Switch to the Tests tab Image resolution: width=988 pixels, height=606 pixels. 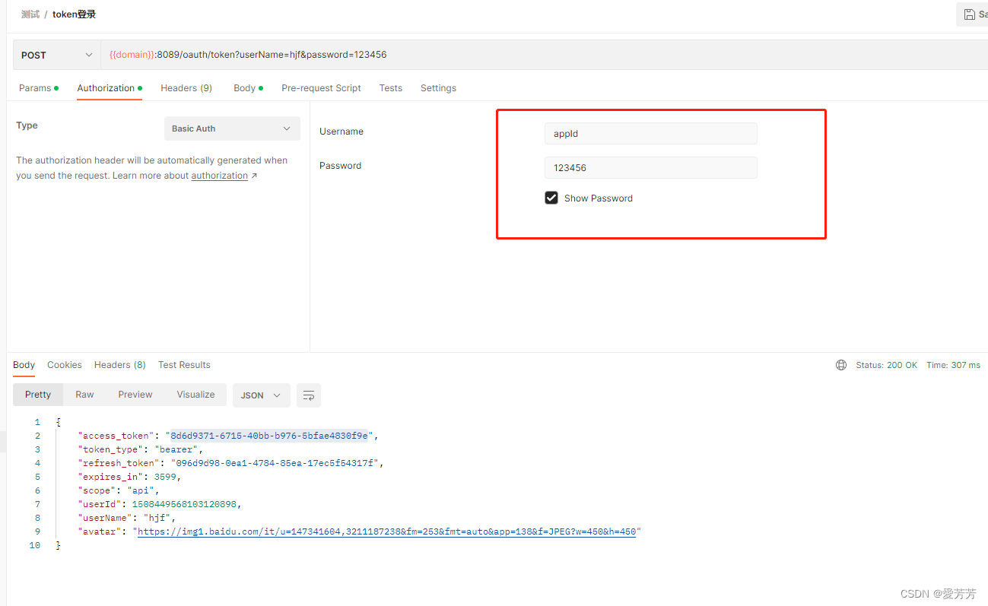click(390, 87)
